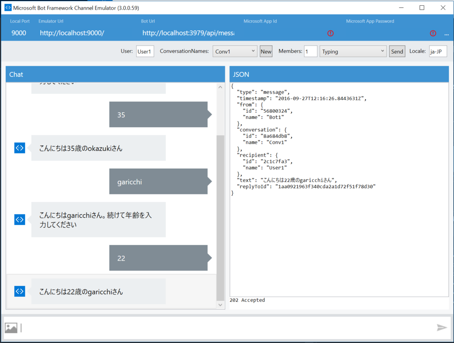Click the JSON replyToId line
This screenshot has height=343, width=454.
pyautogui.click(x=306, y=186)
